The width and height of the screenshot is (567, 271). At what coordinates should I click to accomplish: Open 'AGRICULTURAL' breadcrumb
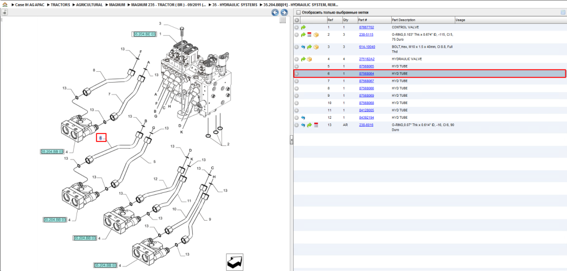(x=90, y=5)
